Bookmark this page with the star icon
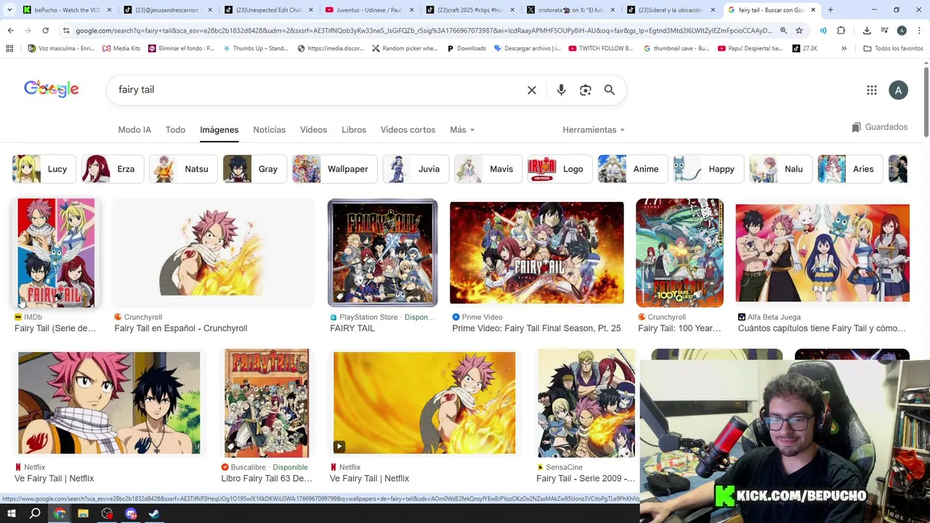930x523 pixels. (x=799, y=31)
